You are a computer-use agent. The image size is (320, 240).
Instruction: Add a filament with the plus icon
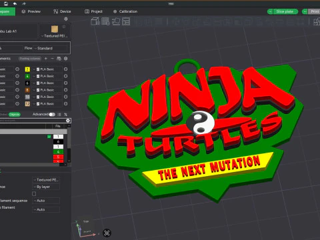[46, 59]
